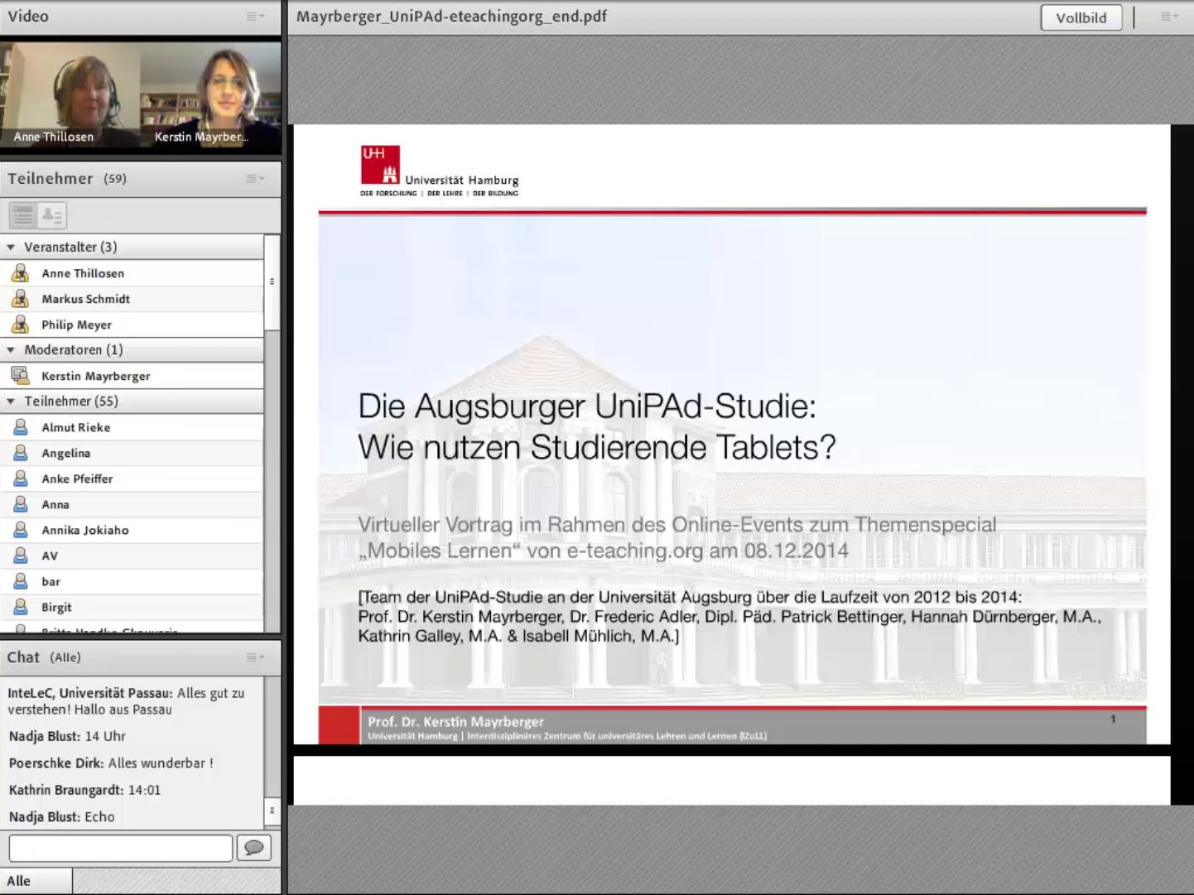1194x895 pixels.
Task: Click participant icon beside AV
Action: pyautogui.click(x=21, y=556)
